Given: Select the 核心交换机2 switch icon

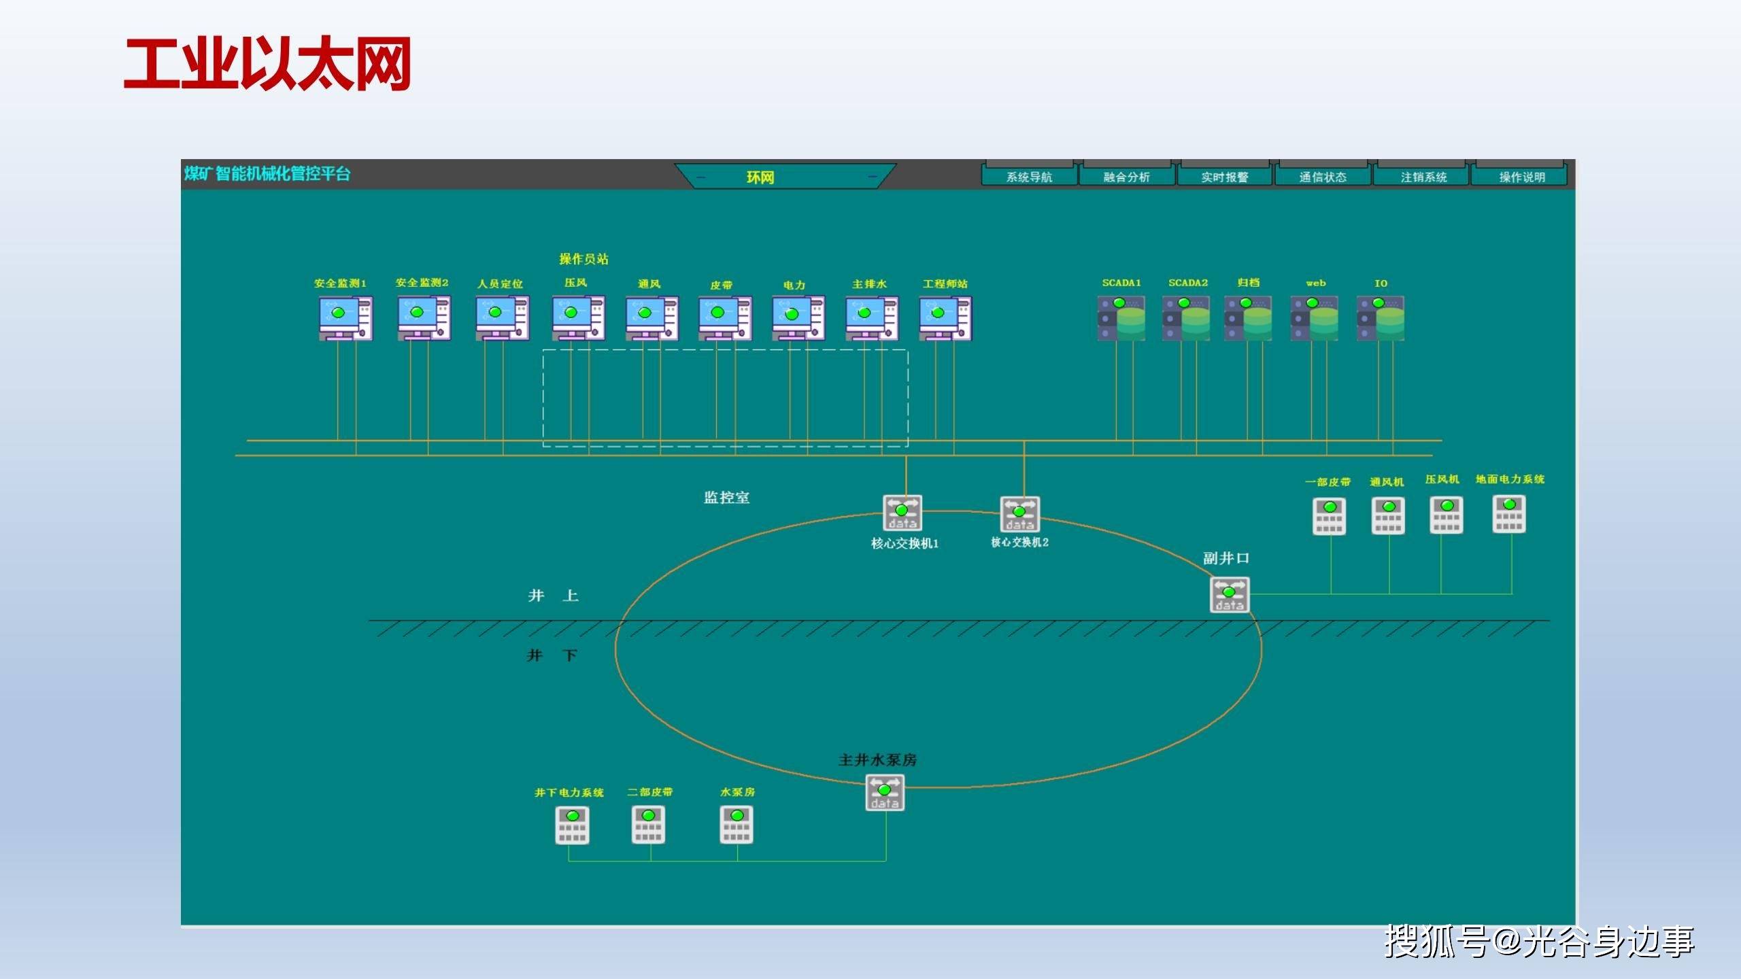Looking at the screenshot, I should click(x=1019, y=514).
